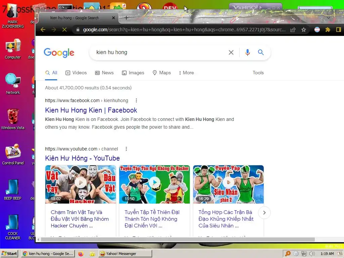Bookmark this page with star icon
This screenshot has height=258, width=344.
pyautogui.click(x=304, y=30)
